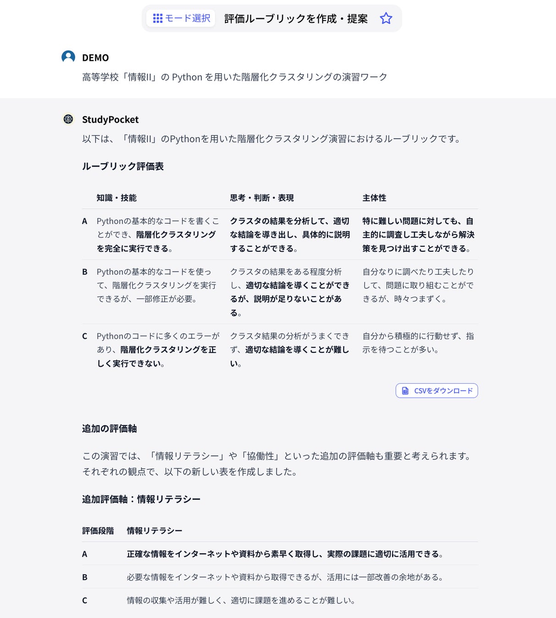Select the 思考・判断・表現 column header

[x=262, y=198]
